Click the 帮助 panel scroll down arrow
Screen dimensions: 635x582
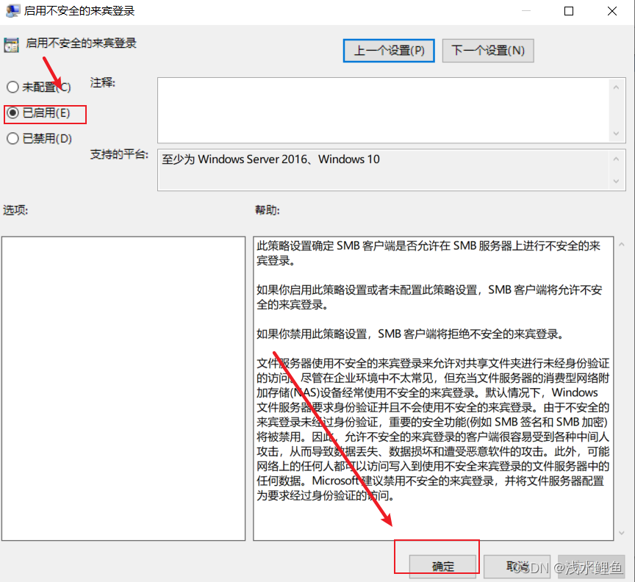[x=621, y=533]
